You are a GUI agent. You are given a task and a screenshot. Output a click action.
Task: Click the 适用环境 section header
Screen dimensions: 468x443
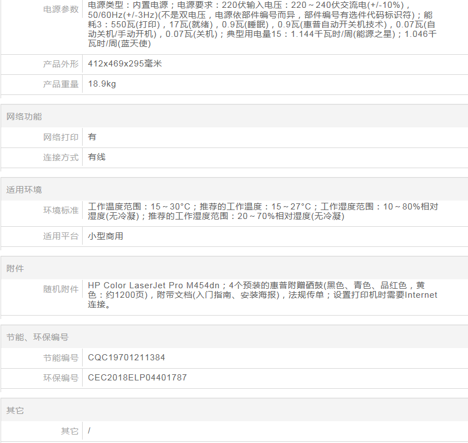(24, 190)
